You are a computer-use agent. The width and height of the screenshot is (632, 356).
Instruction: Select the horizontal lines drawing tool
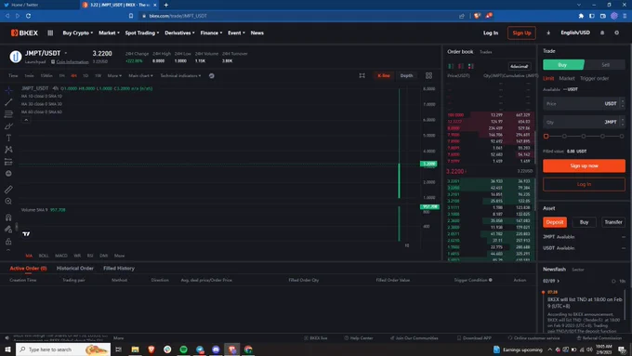pos(8,114)
